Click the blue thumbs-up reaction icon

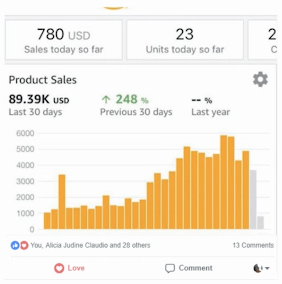(x=15, y=245)
